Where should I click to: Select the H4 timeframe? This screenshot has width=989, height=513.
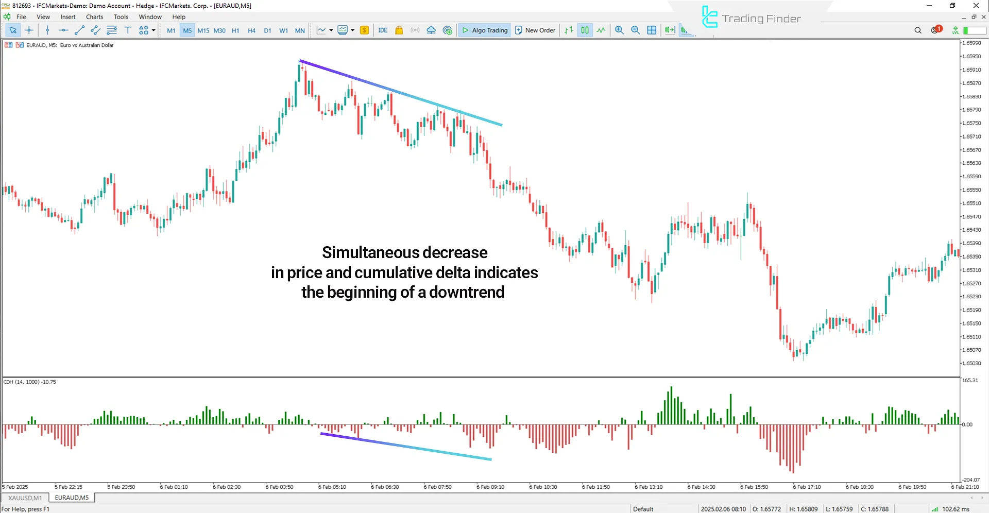coord(251,30)
